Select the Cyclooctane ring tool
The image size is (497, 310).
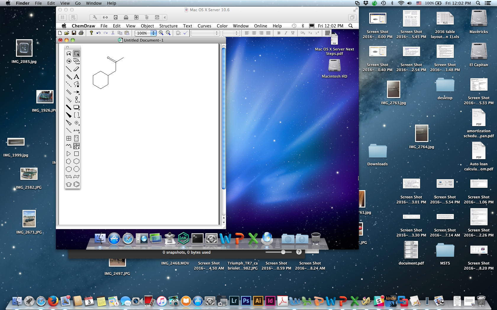point(77,169)
